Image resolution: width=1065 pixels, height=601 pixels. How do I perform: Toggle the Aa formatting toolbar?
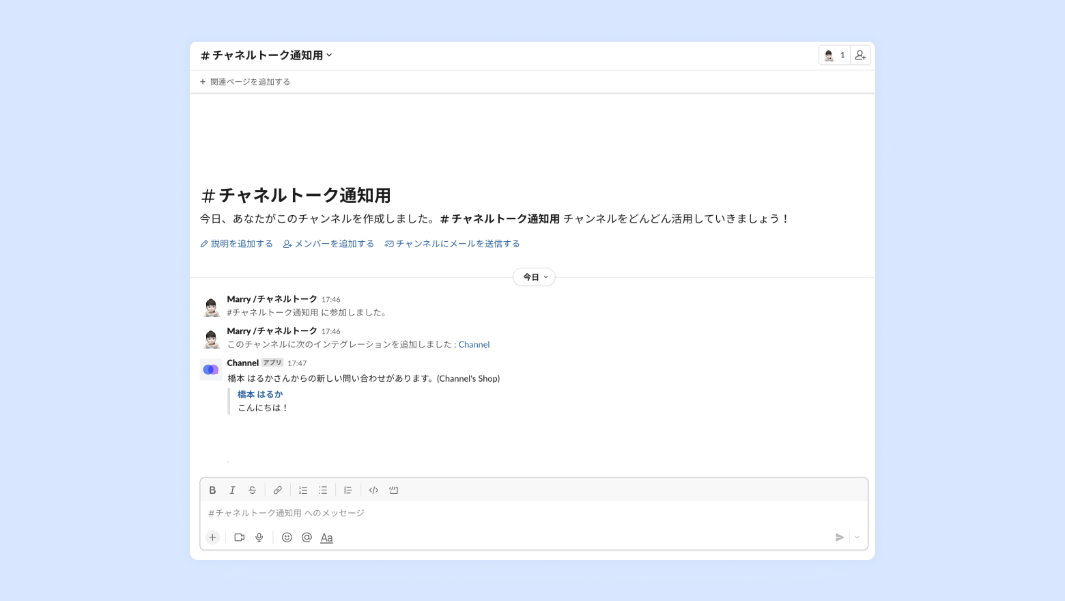click(x=327, y=538)
